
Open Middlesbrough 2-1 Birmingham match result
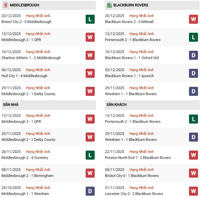tap(27, 176)
